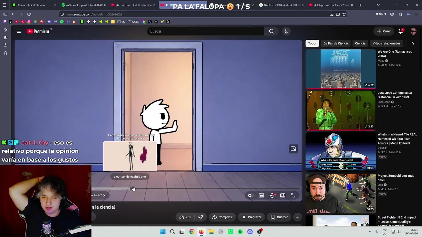The image size is (422, 237).
Task: Start voice search with the microphone icon
Action: [x=286, y=31]
